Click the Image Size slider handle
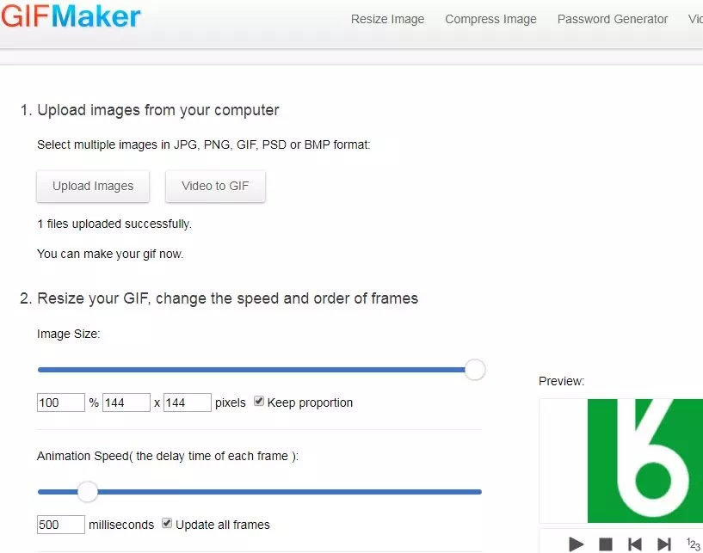 click(475, 370)
